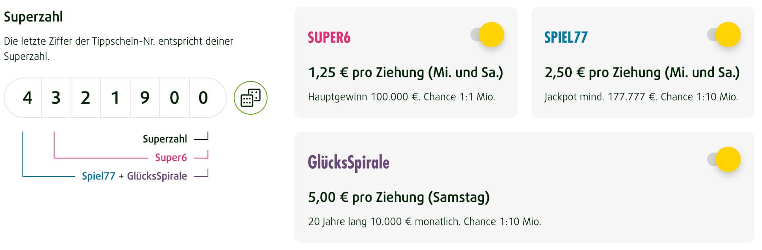
Task: Select the last ticket digit, the Superzahl
Action: [x=203, y=98]
